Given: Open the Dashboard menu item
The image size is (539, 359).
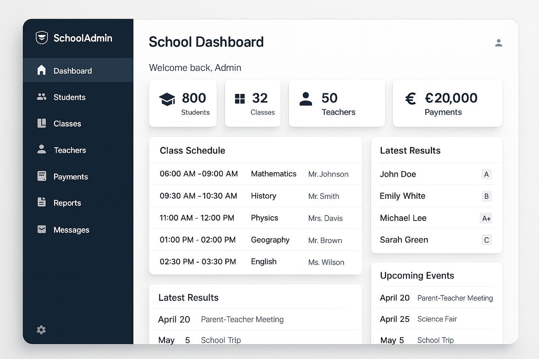Looking at the screenshot, I should pyautogui.click(x=78, y=70).
